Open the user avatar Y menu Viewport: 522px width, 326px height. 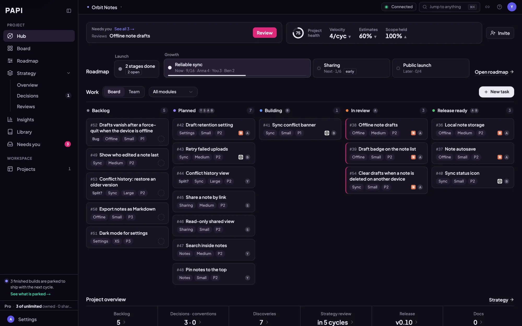coord(512,7)
